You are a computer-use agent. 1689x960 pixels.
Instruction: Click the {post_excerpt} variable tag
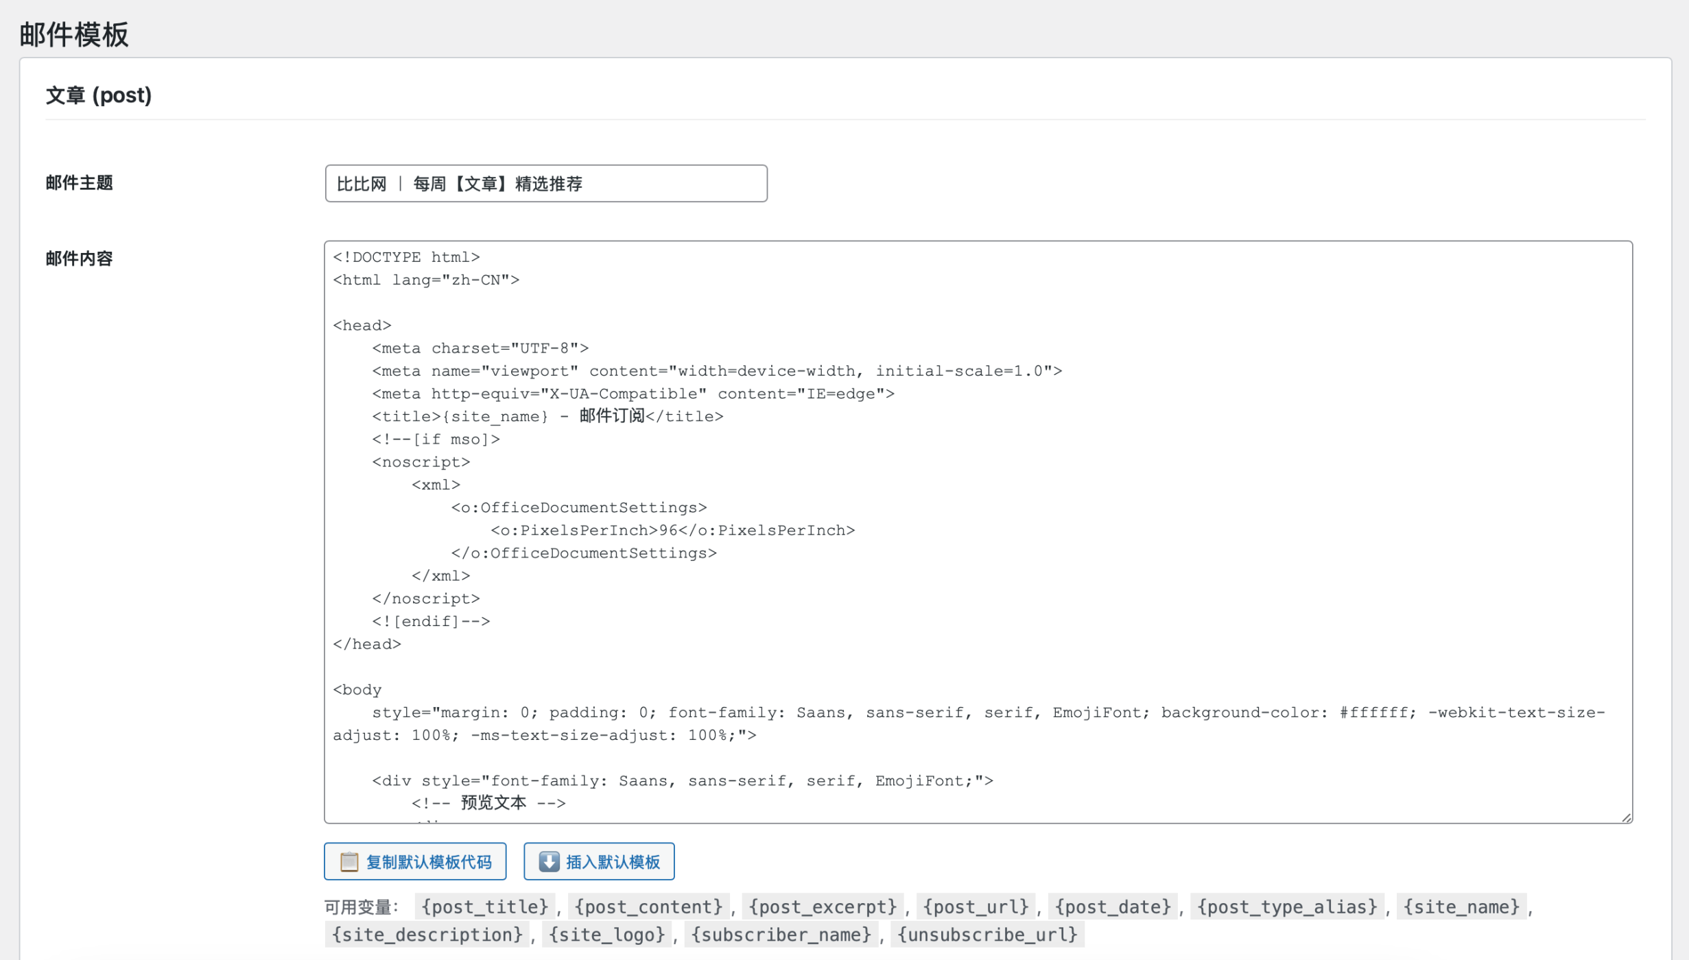coord(823,907)
